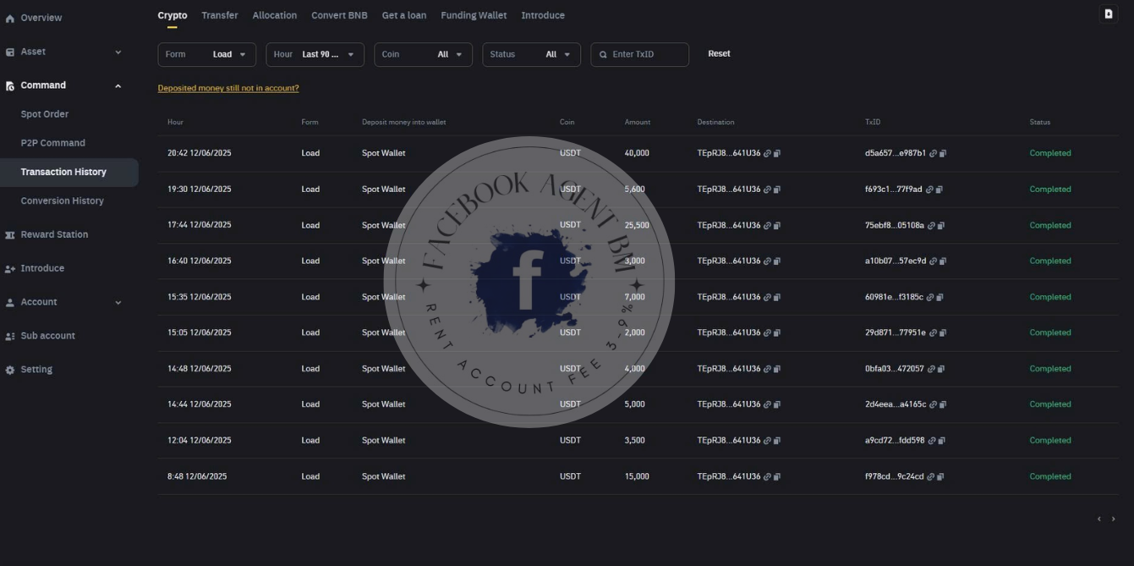Open TxID link for f693c1...77f9ad
The height and width of the screenshot is (566, 1134).
930,190
